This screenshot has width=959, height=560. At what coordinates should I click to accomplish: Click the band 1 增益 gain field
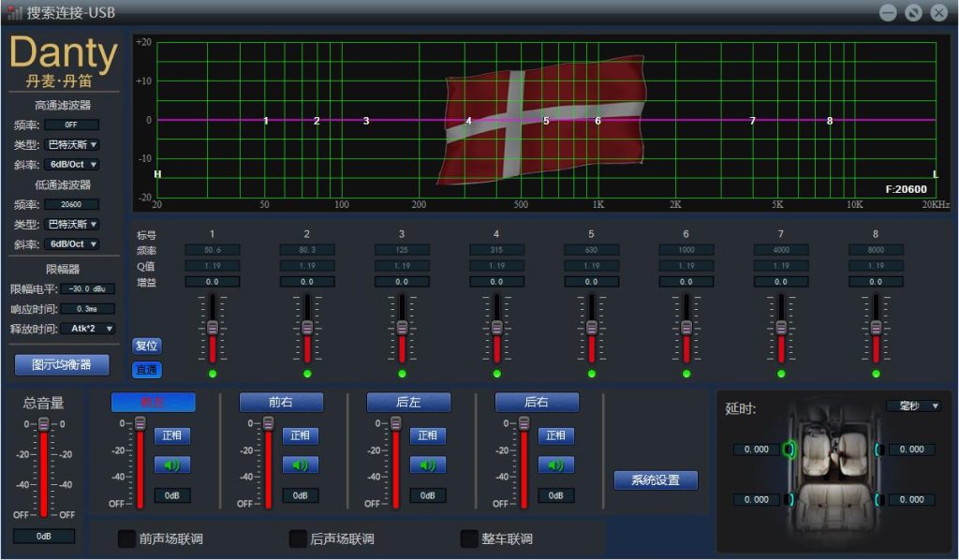coord(213,282)
